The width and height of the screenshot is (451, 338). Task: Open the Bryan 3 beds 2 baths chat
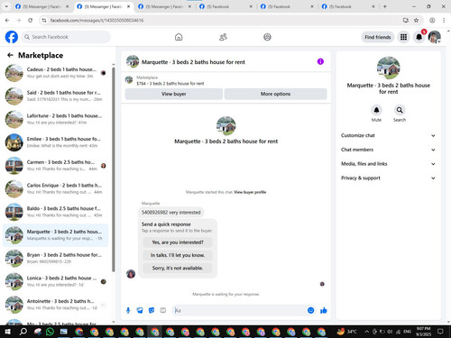coord(56,258)
